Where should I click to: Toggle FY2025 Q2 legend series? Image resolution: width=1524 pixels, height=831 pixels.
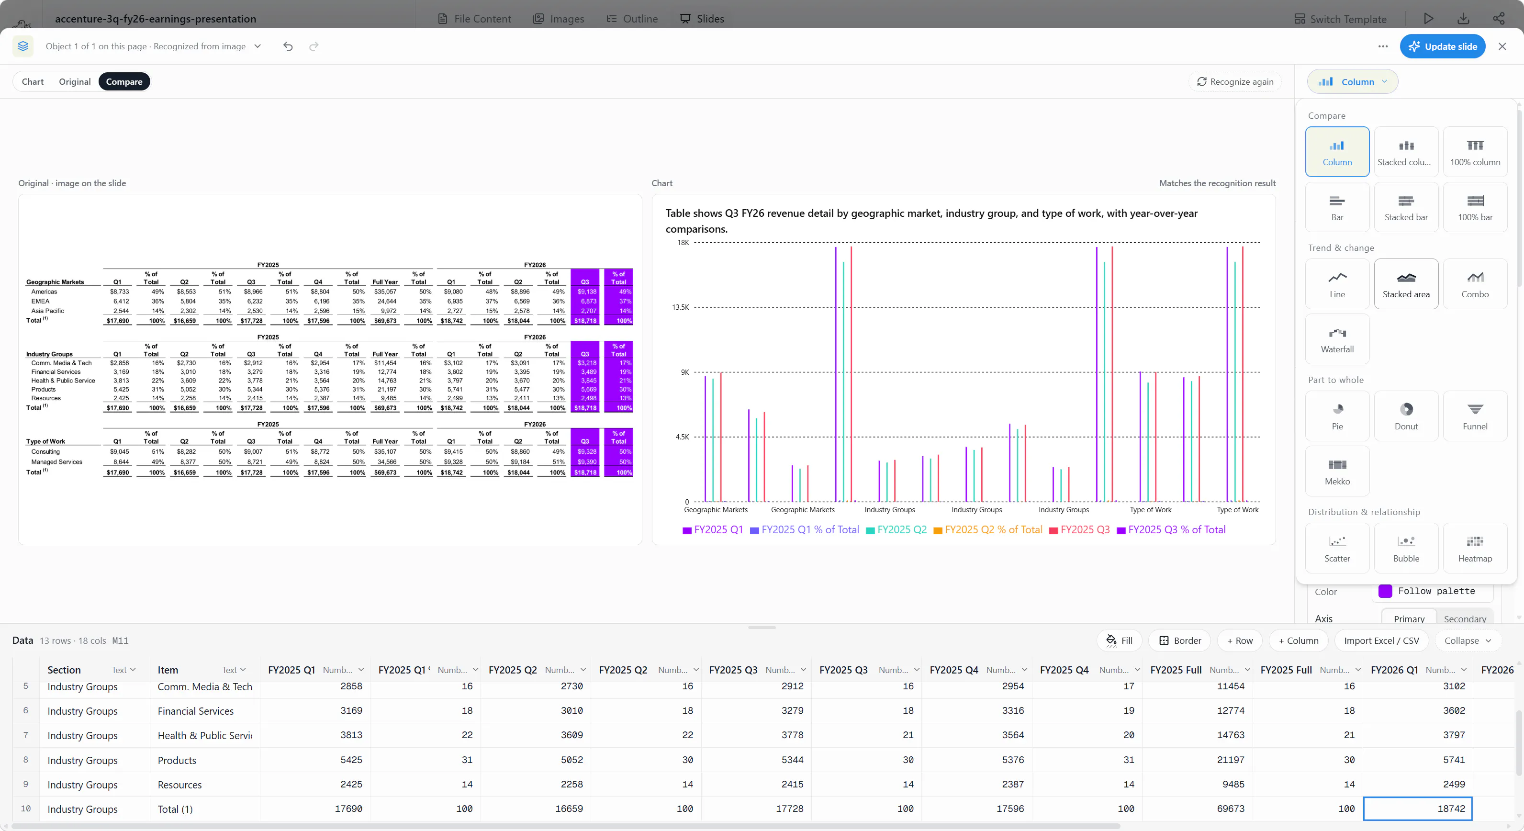[896, 529]
